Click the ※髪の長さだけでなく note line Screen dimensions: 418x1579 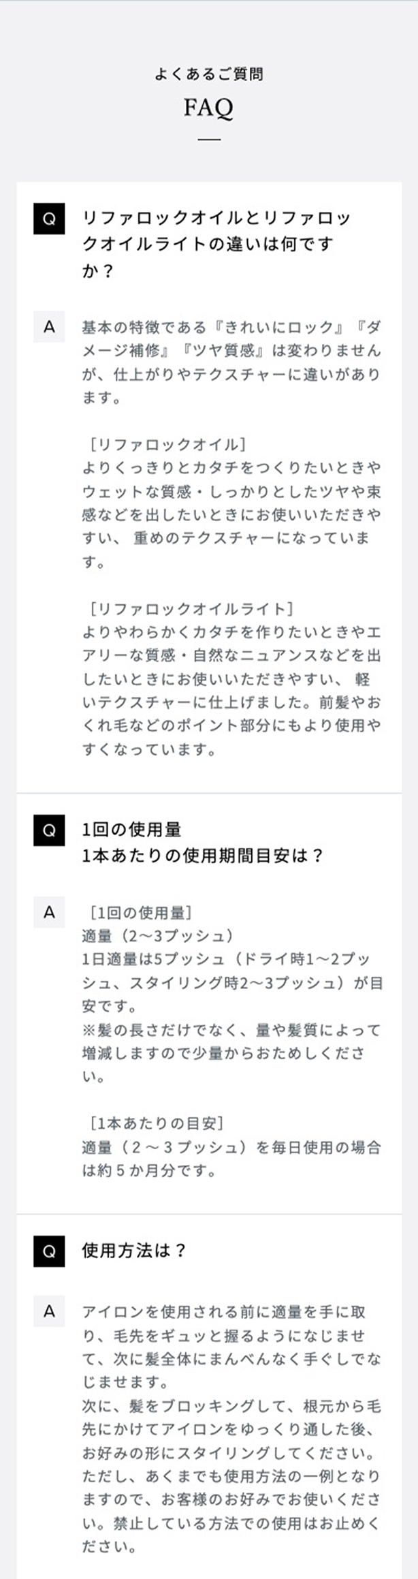point(231,1029)
